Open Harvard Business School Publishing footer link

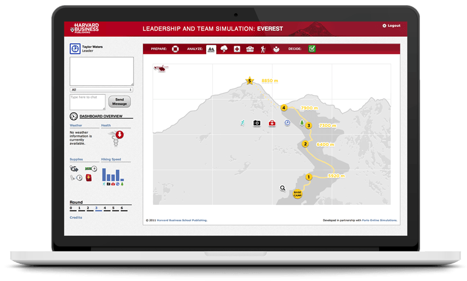pos(182,220)
